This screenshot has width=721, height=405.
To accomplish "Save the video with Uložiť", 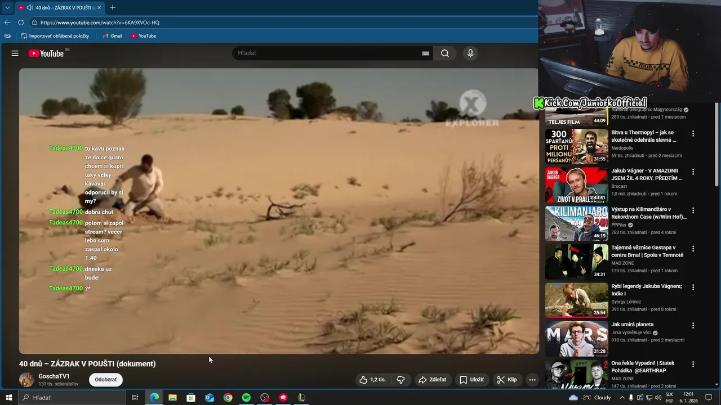I will [471, 380].
